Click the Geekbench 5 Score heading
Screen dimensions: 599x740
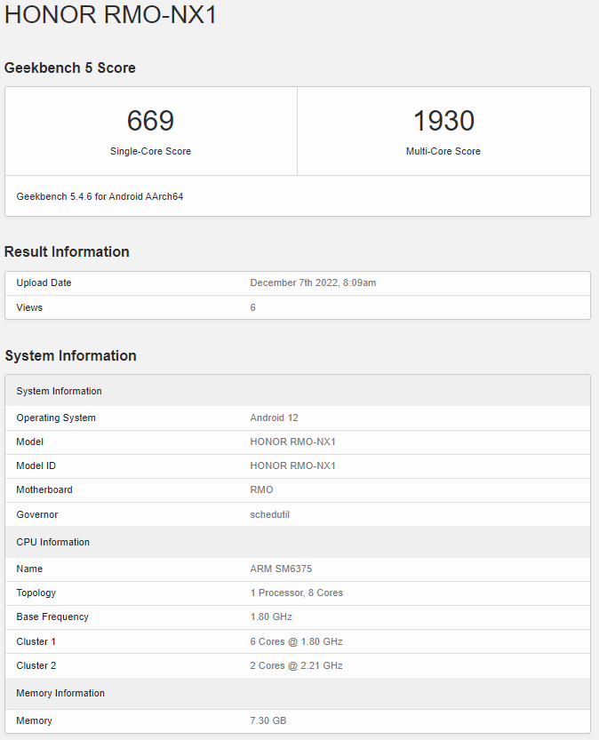pyautogui.click(x=70, y=68)
